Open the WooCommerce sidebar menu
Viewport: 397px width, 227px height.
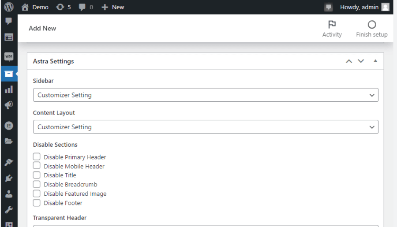pyautogui.click(x=9, y=57)
